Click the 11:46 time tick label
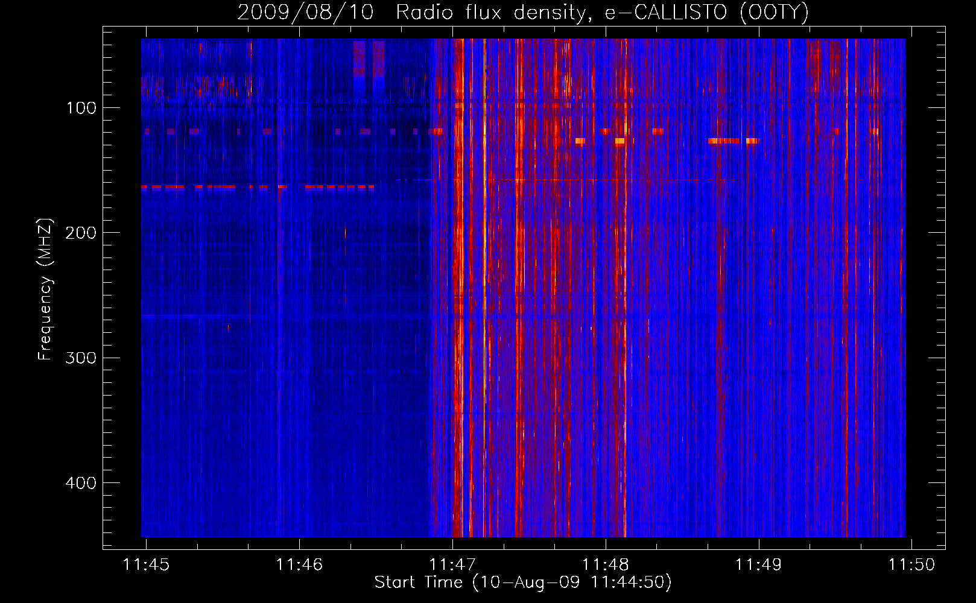Viewport: 976px width, 603px height. (299, 564)
